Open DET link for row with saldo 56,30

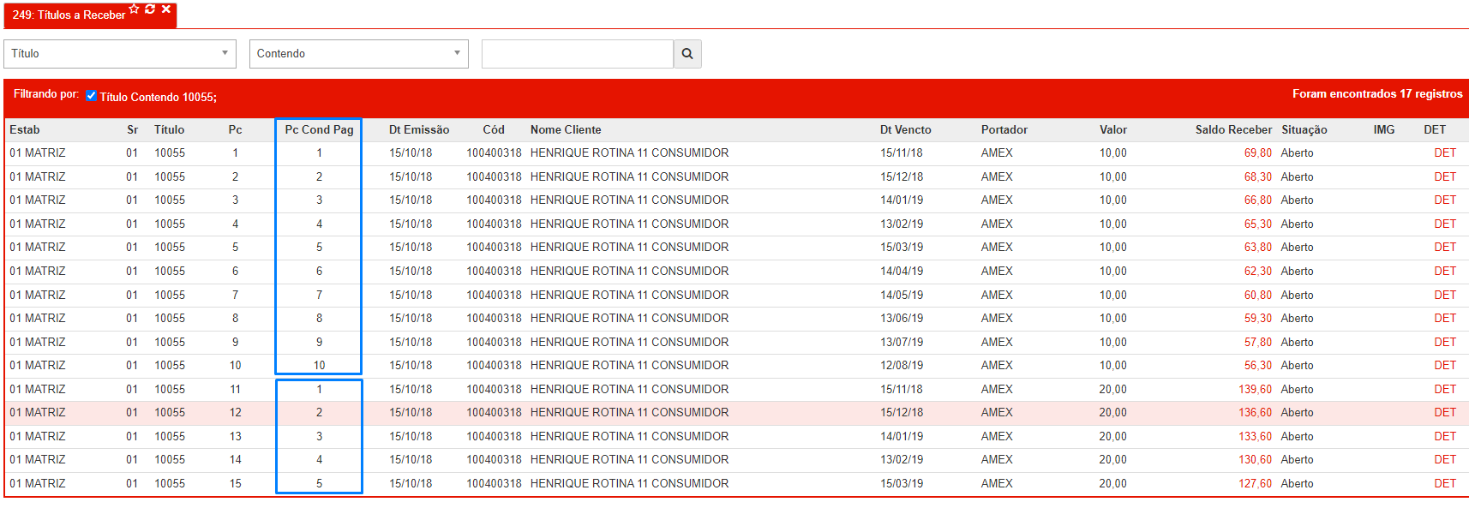pos(1445,365)
